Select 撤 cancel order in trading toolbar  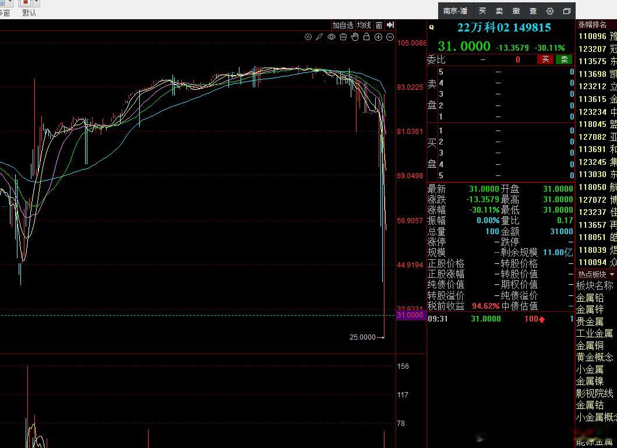tap(516, 11)
